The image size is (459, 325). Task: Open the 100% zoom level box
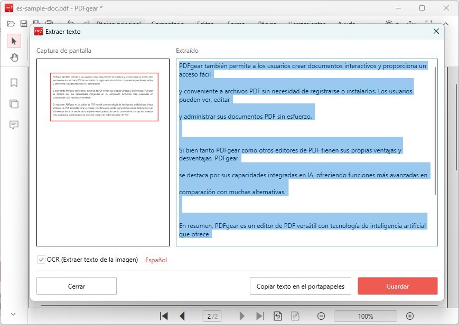coord(365,316)
